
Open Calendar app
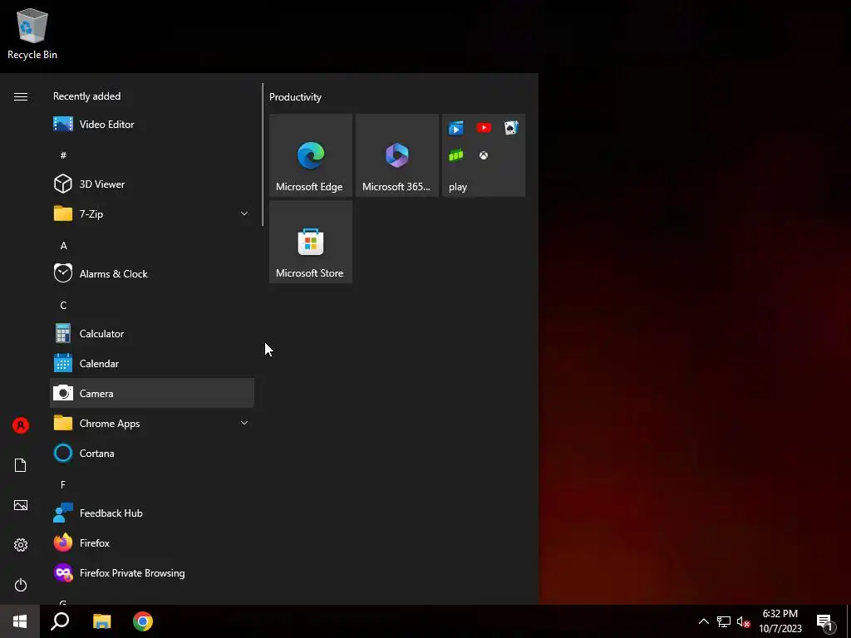(152, 364)
